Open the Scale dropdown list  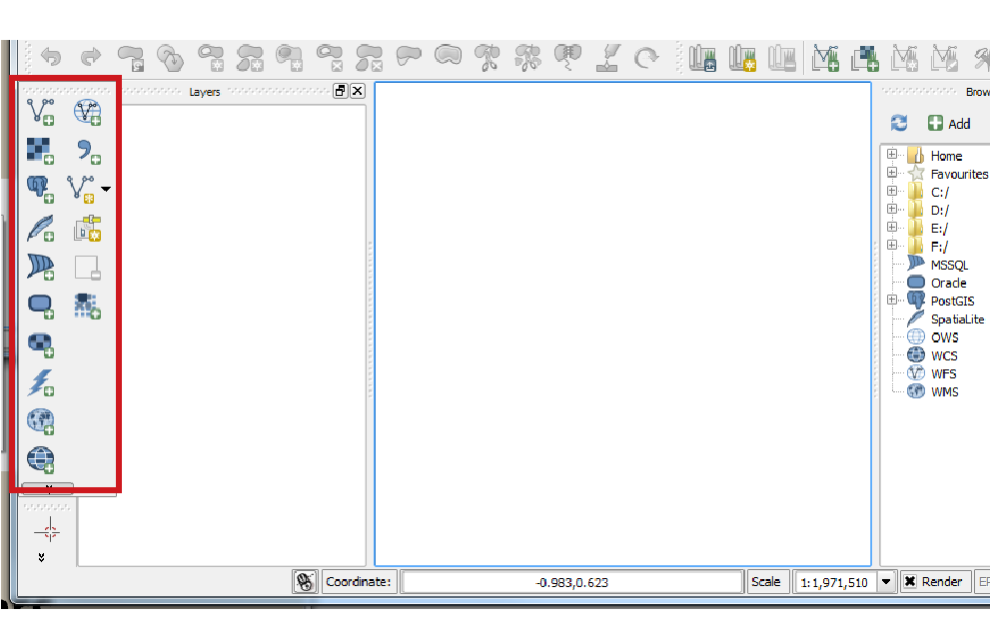point(885,582)
